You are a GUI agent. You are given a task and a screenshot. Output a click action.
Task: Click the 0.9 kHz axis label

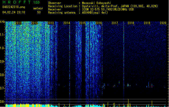pos(2,62)
